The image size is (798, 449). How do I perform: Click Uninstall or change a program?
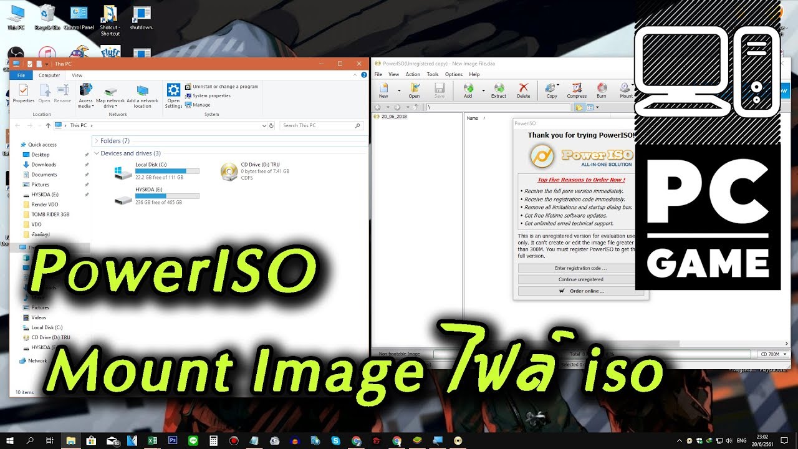[221, 87]
